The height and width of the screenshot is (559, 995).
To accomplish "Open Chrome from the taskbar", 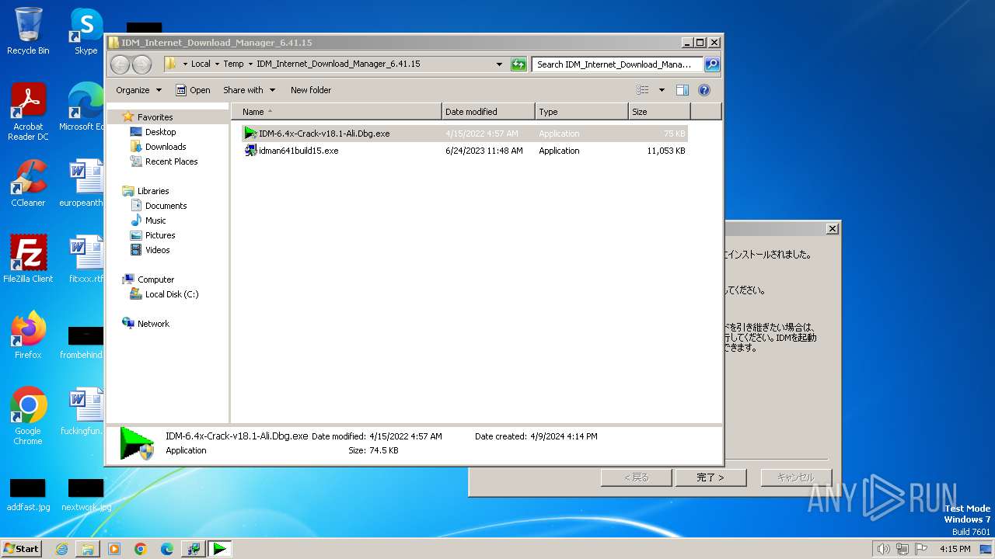I will (x=141, y=549).
